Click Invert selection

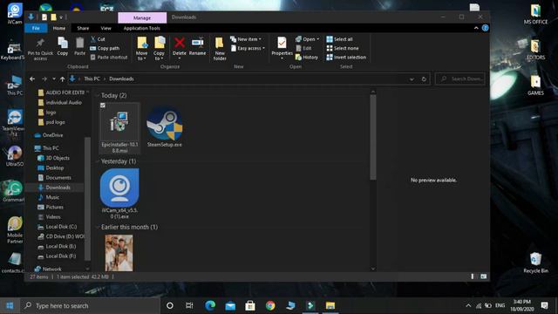[346, 57]
